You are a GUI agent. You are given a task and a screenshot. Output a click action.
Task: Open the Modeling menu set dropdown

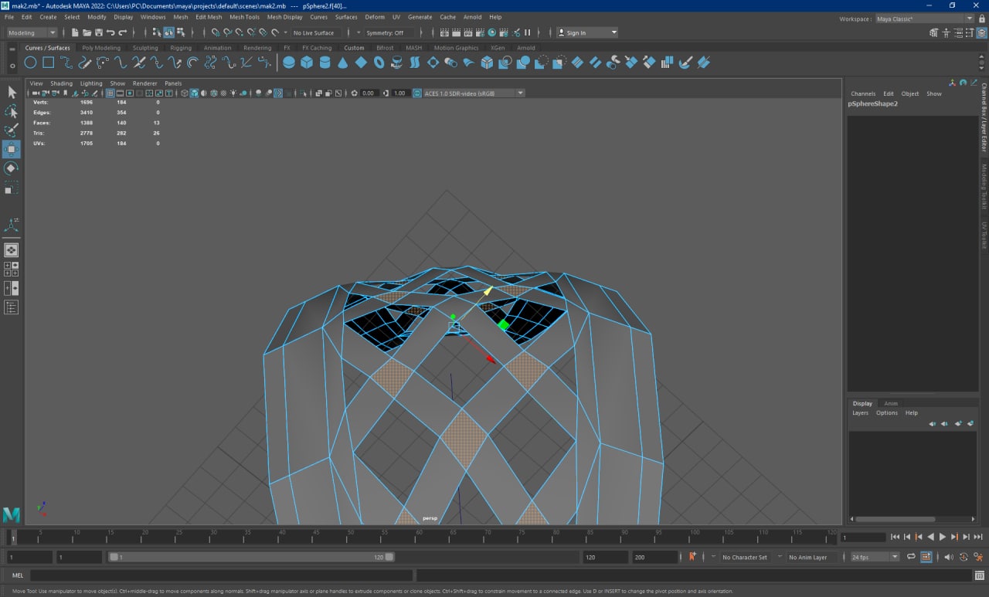32,32
